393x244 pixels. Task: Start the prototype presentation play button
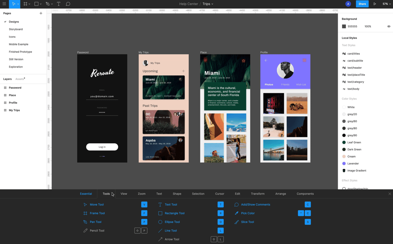click(375, 4)
